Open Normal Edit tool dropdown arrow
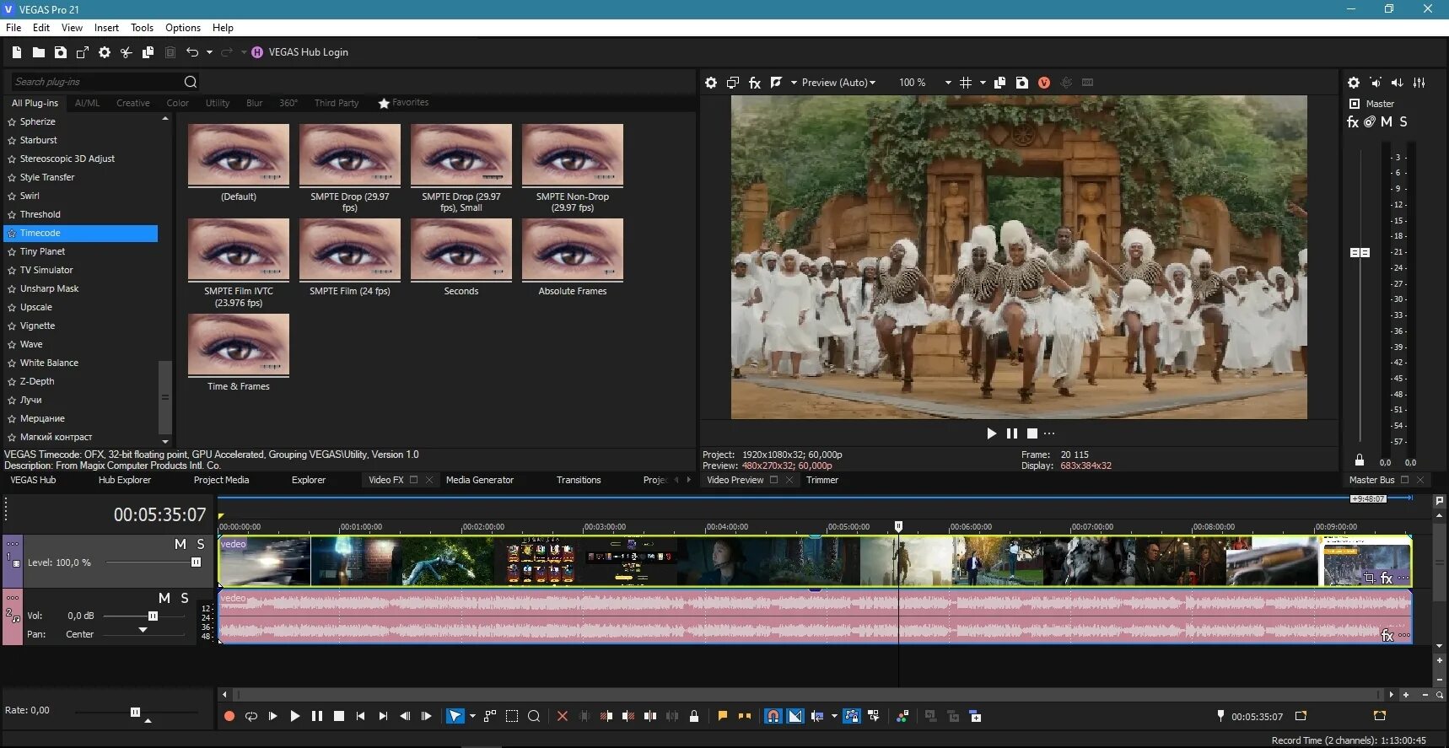1449x748 pixels. pos(472,716)
